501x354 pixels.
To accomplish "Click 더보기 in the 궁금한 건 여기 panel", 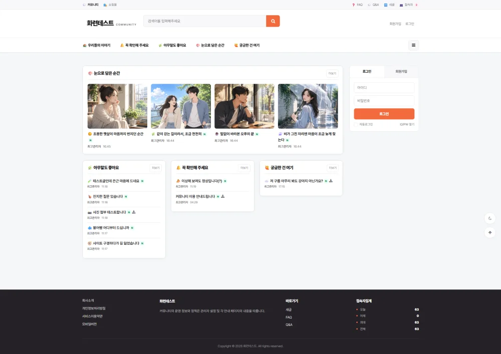I will click(333, 168).
